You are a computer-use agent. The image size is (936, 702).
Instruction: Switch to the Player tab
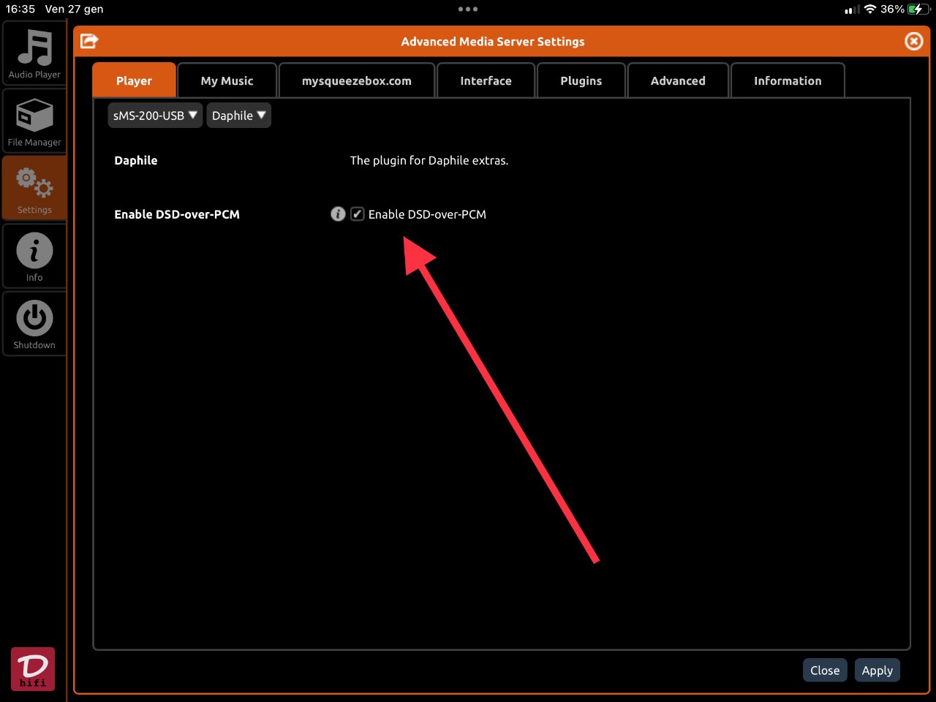(134, 80)
